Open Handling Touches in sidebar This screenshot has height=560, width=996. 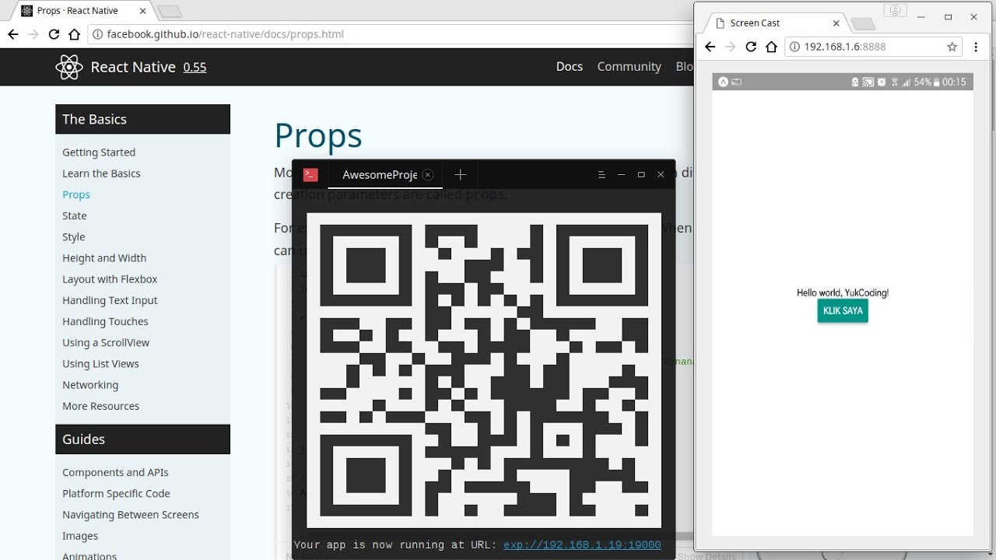[105, 321]
